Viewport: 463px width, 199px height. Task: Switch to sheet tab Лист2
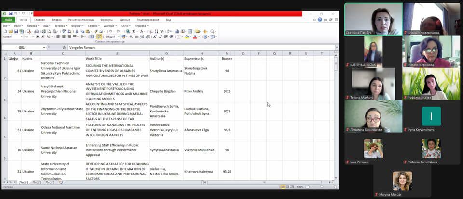pyautogui.click(x=37, y=182)
